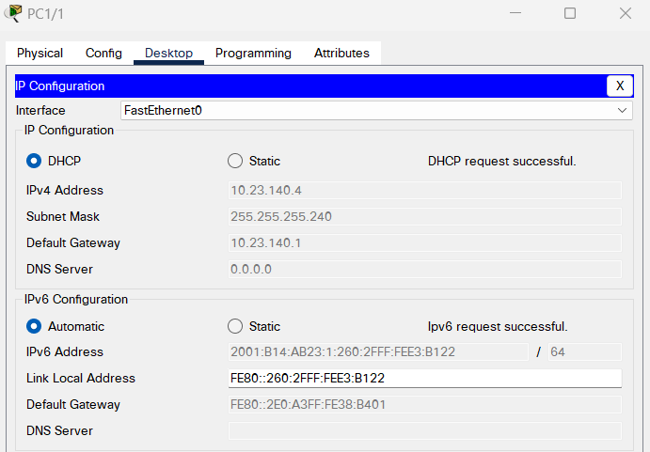The height and width of the screenshot is (452, 650).
Task: Open the Desktop tab
Action: [168, 53]
